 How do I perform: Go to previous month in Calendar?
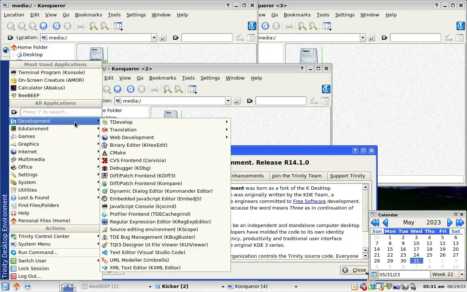385,223
